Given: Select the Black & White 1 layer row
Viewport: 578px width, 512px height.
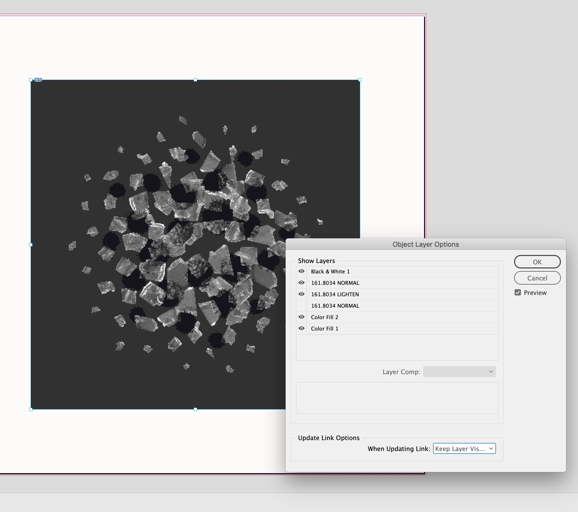Looking at the screenshot, I should pos(330,271).
